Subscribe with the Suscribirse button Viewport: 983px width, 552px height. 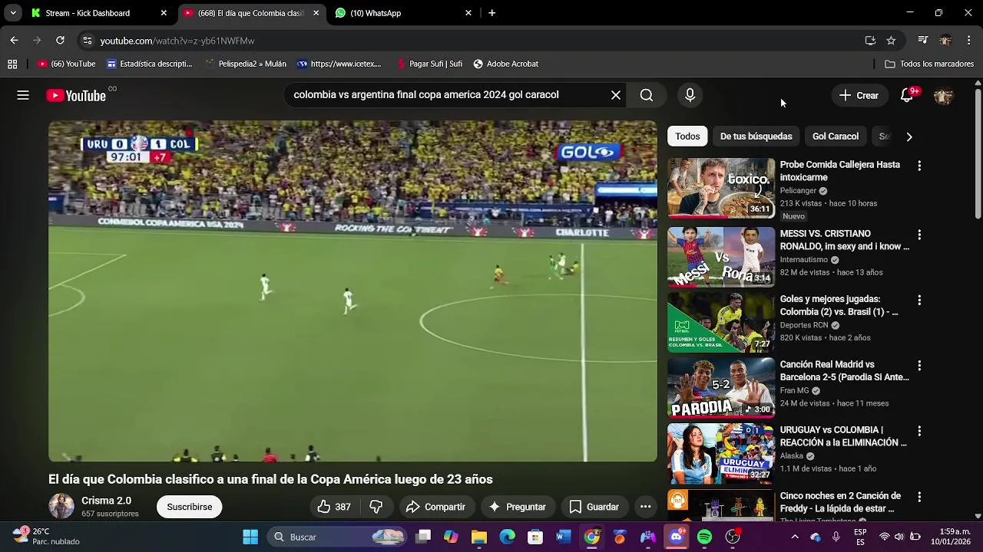tap(190, 507)
